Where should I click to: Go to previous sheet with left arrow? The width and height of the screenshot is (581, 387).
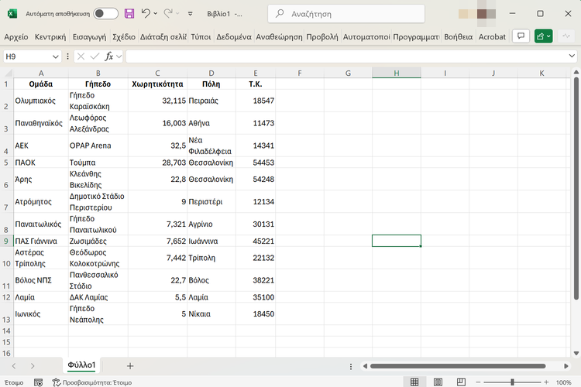pyautogui.click(x=14, y=366)
